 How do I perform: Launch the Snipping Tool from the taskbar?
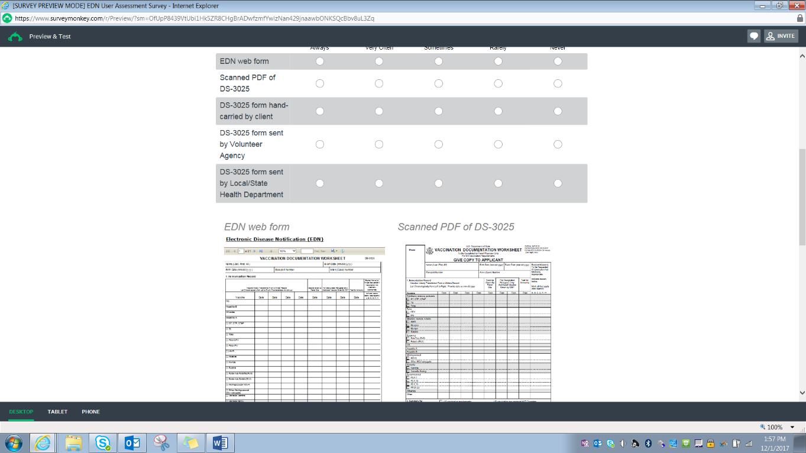[x=161, y=442]
